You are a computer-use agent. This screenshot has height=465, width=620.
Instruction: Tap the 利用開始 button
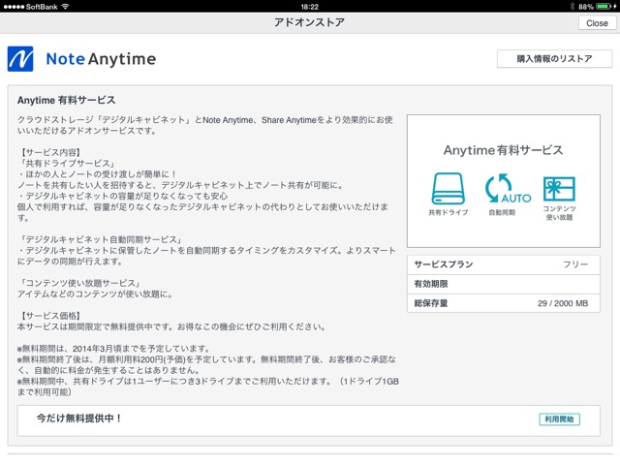(559, 419)
